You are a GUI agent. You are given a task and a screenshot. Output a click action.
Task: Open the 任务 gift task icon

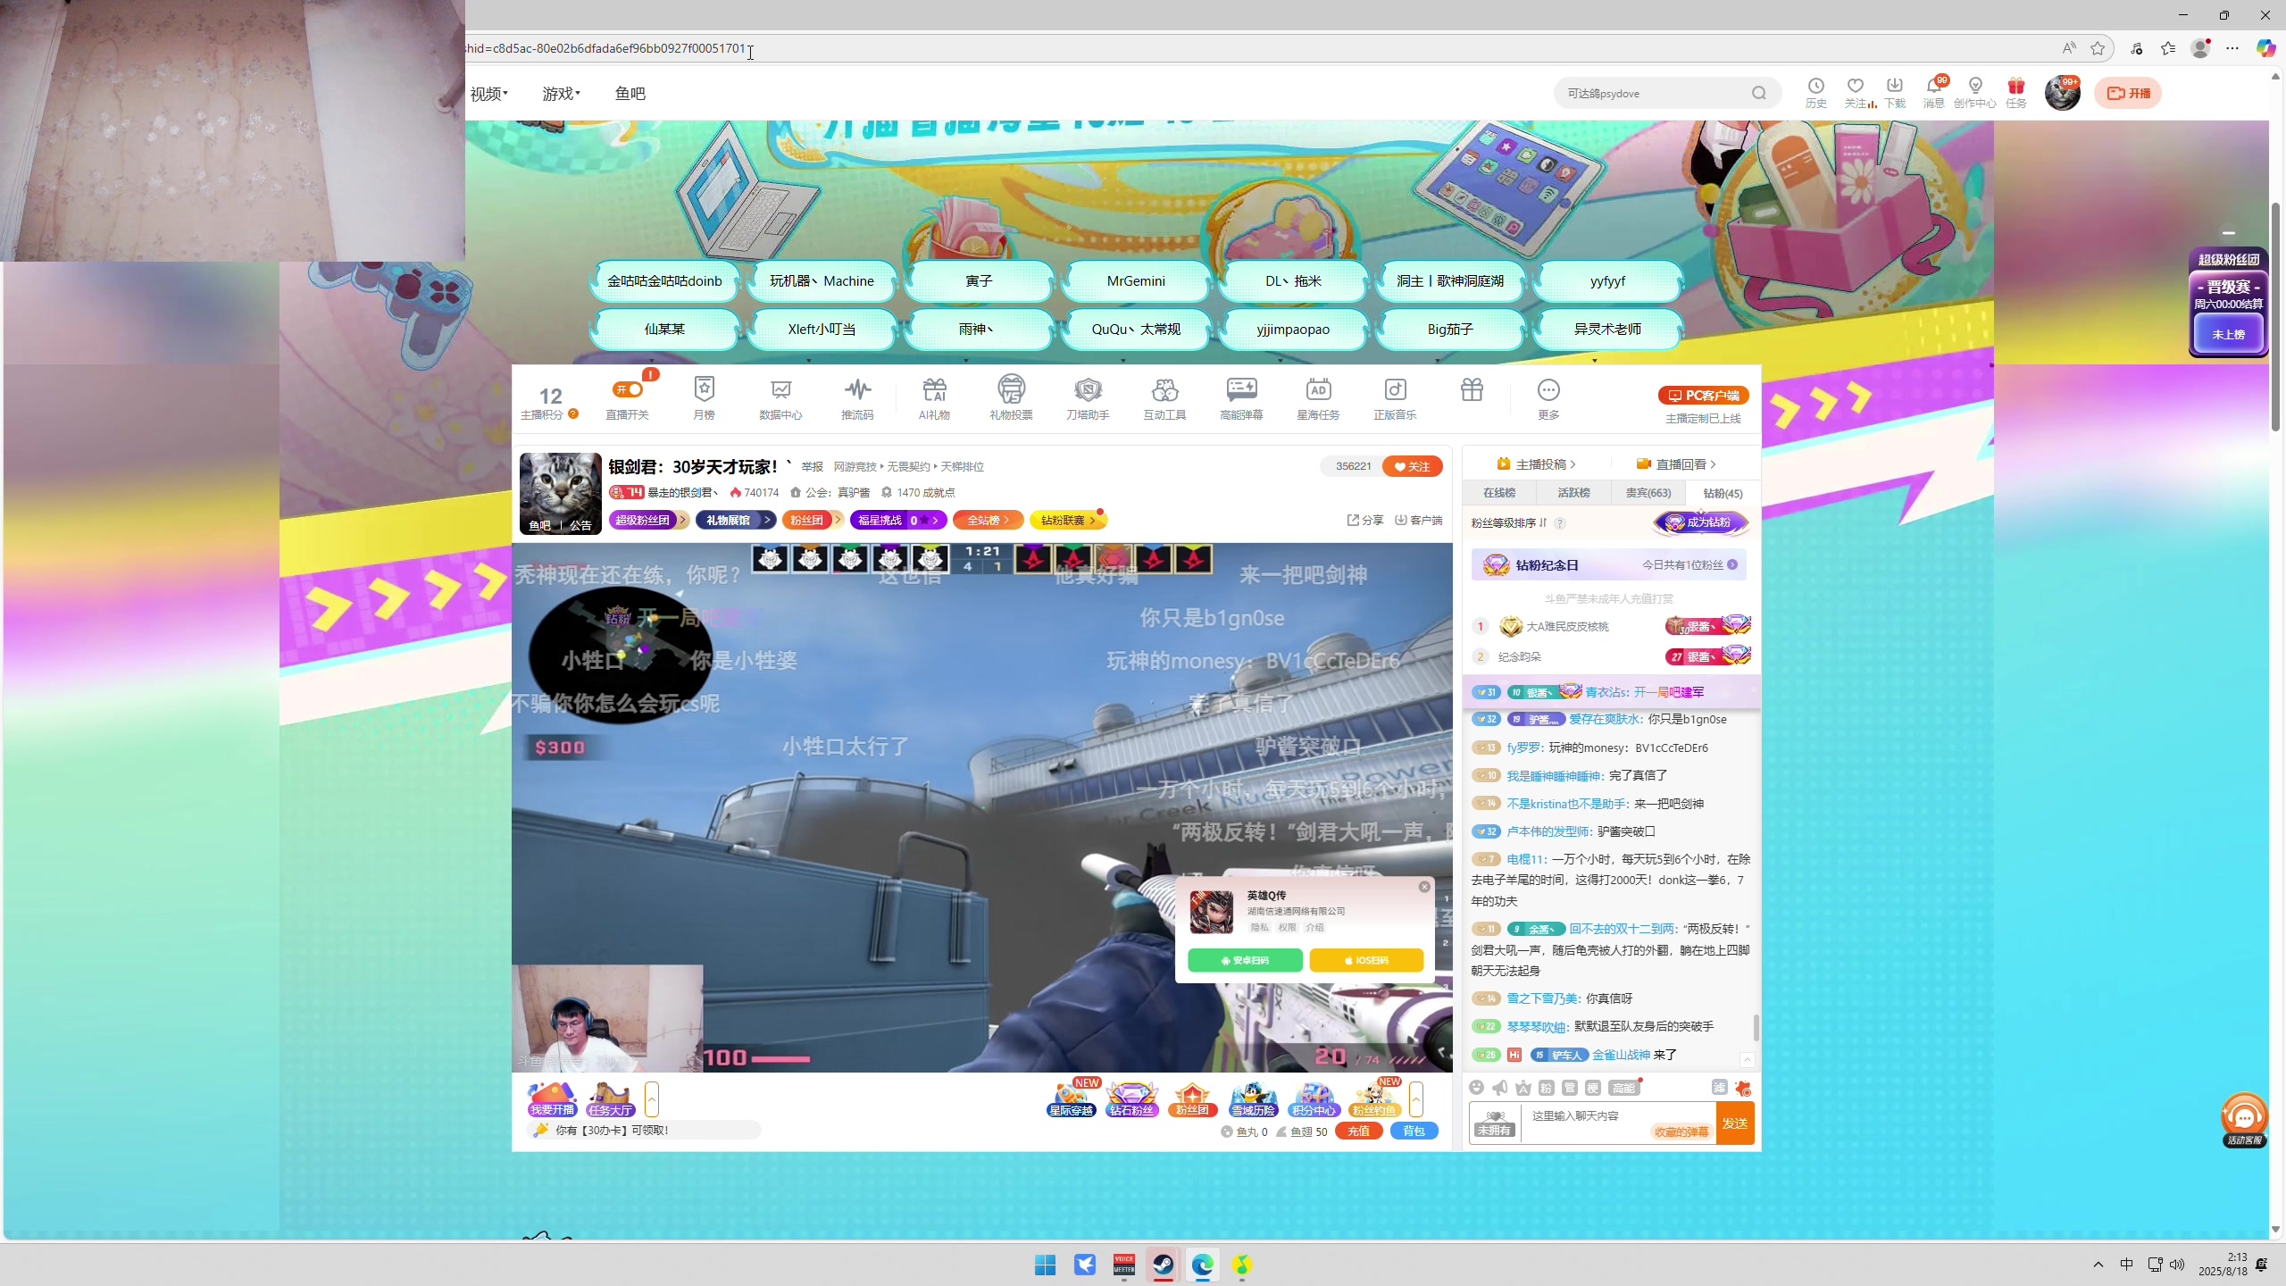point(2015,92)
